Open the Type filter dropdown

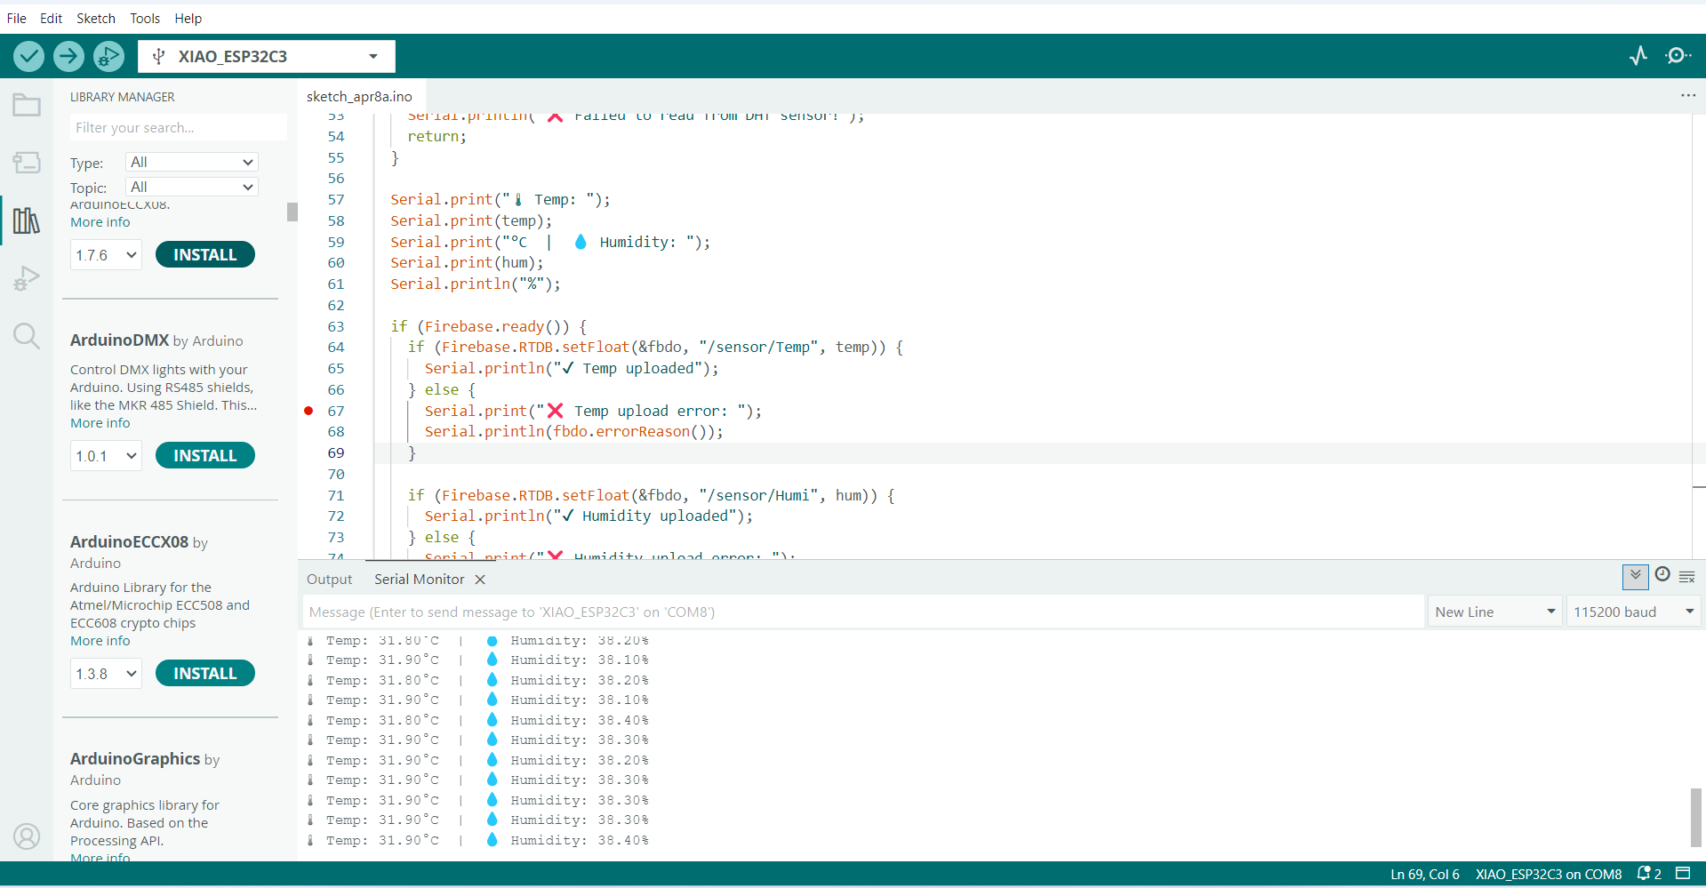click(x=192, y=162)
